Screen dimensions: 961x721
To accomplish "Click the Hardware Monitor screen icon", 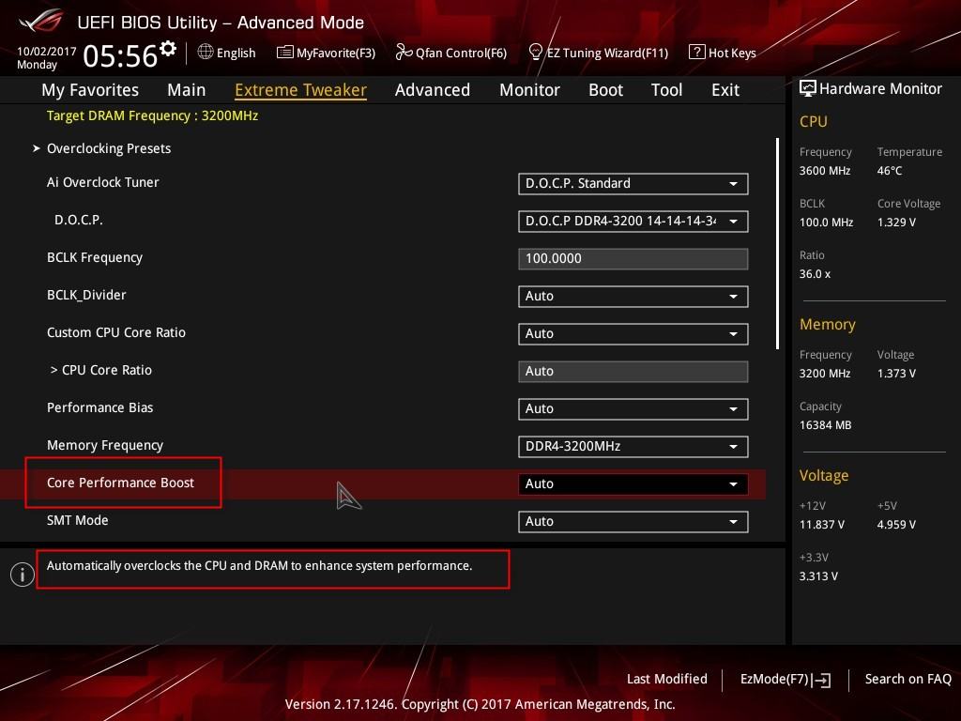I will 808,89.
